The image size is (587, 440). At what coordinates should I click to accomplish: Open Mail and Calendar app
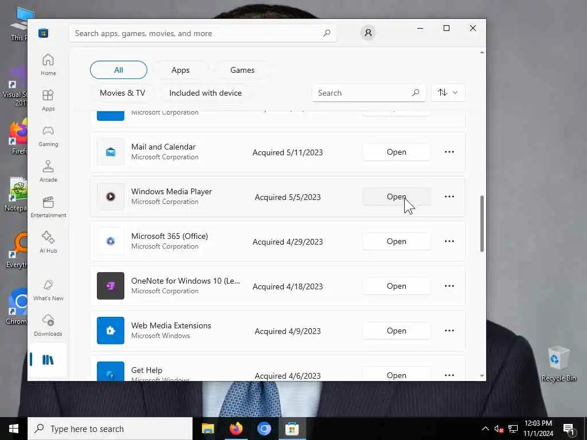point(397,152)
